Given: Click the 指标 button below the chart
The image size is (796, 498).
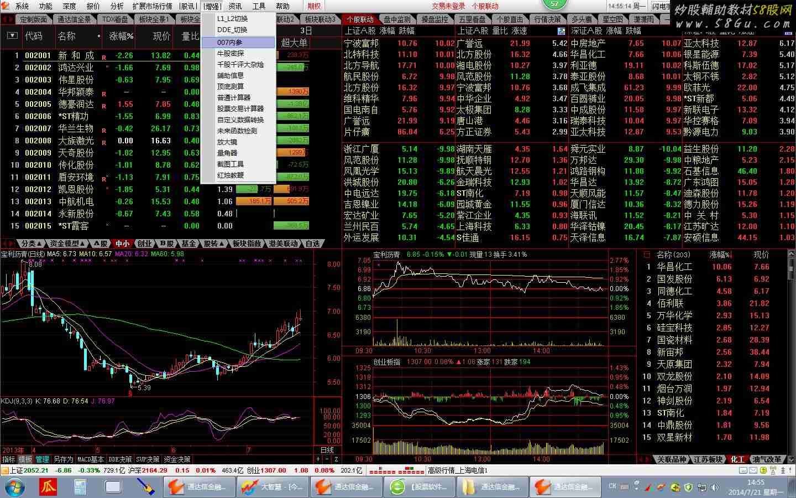Looking at the screenshot, I should 9,459.
